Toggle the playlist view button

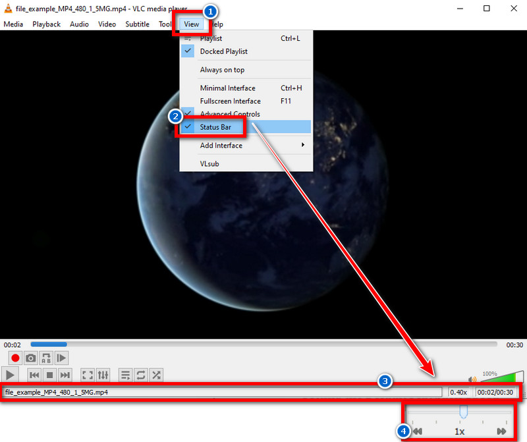(126, 375)
